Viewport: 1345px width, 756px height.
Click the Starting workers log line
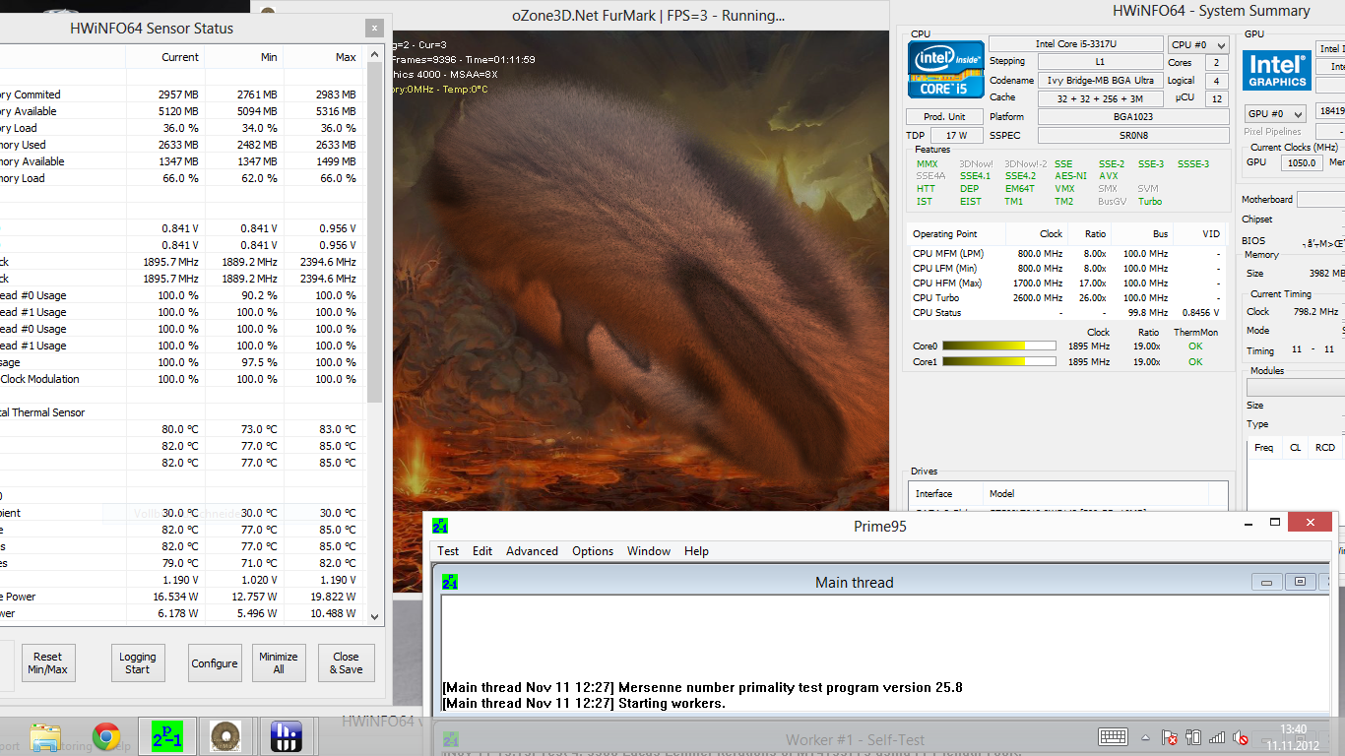585,704
